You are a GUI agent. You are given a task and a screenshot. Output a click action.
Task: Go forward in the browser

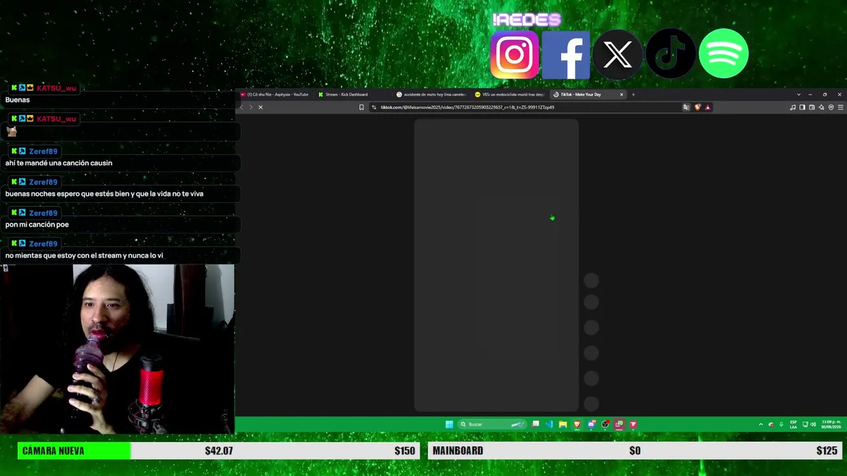[250, 107]
